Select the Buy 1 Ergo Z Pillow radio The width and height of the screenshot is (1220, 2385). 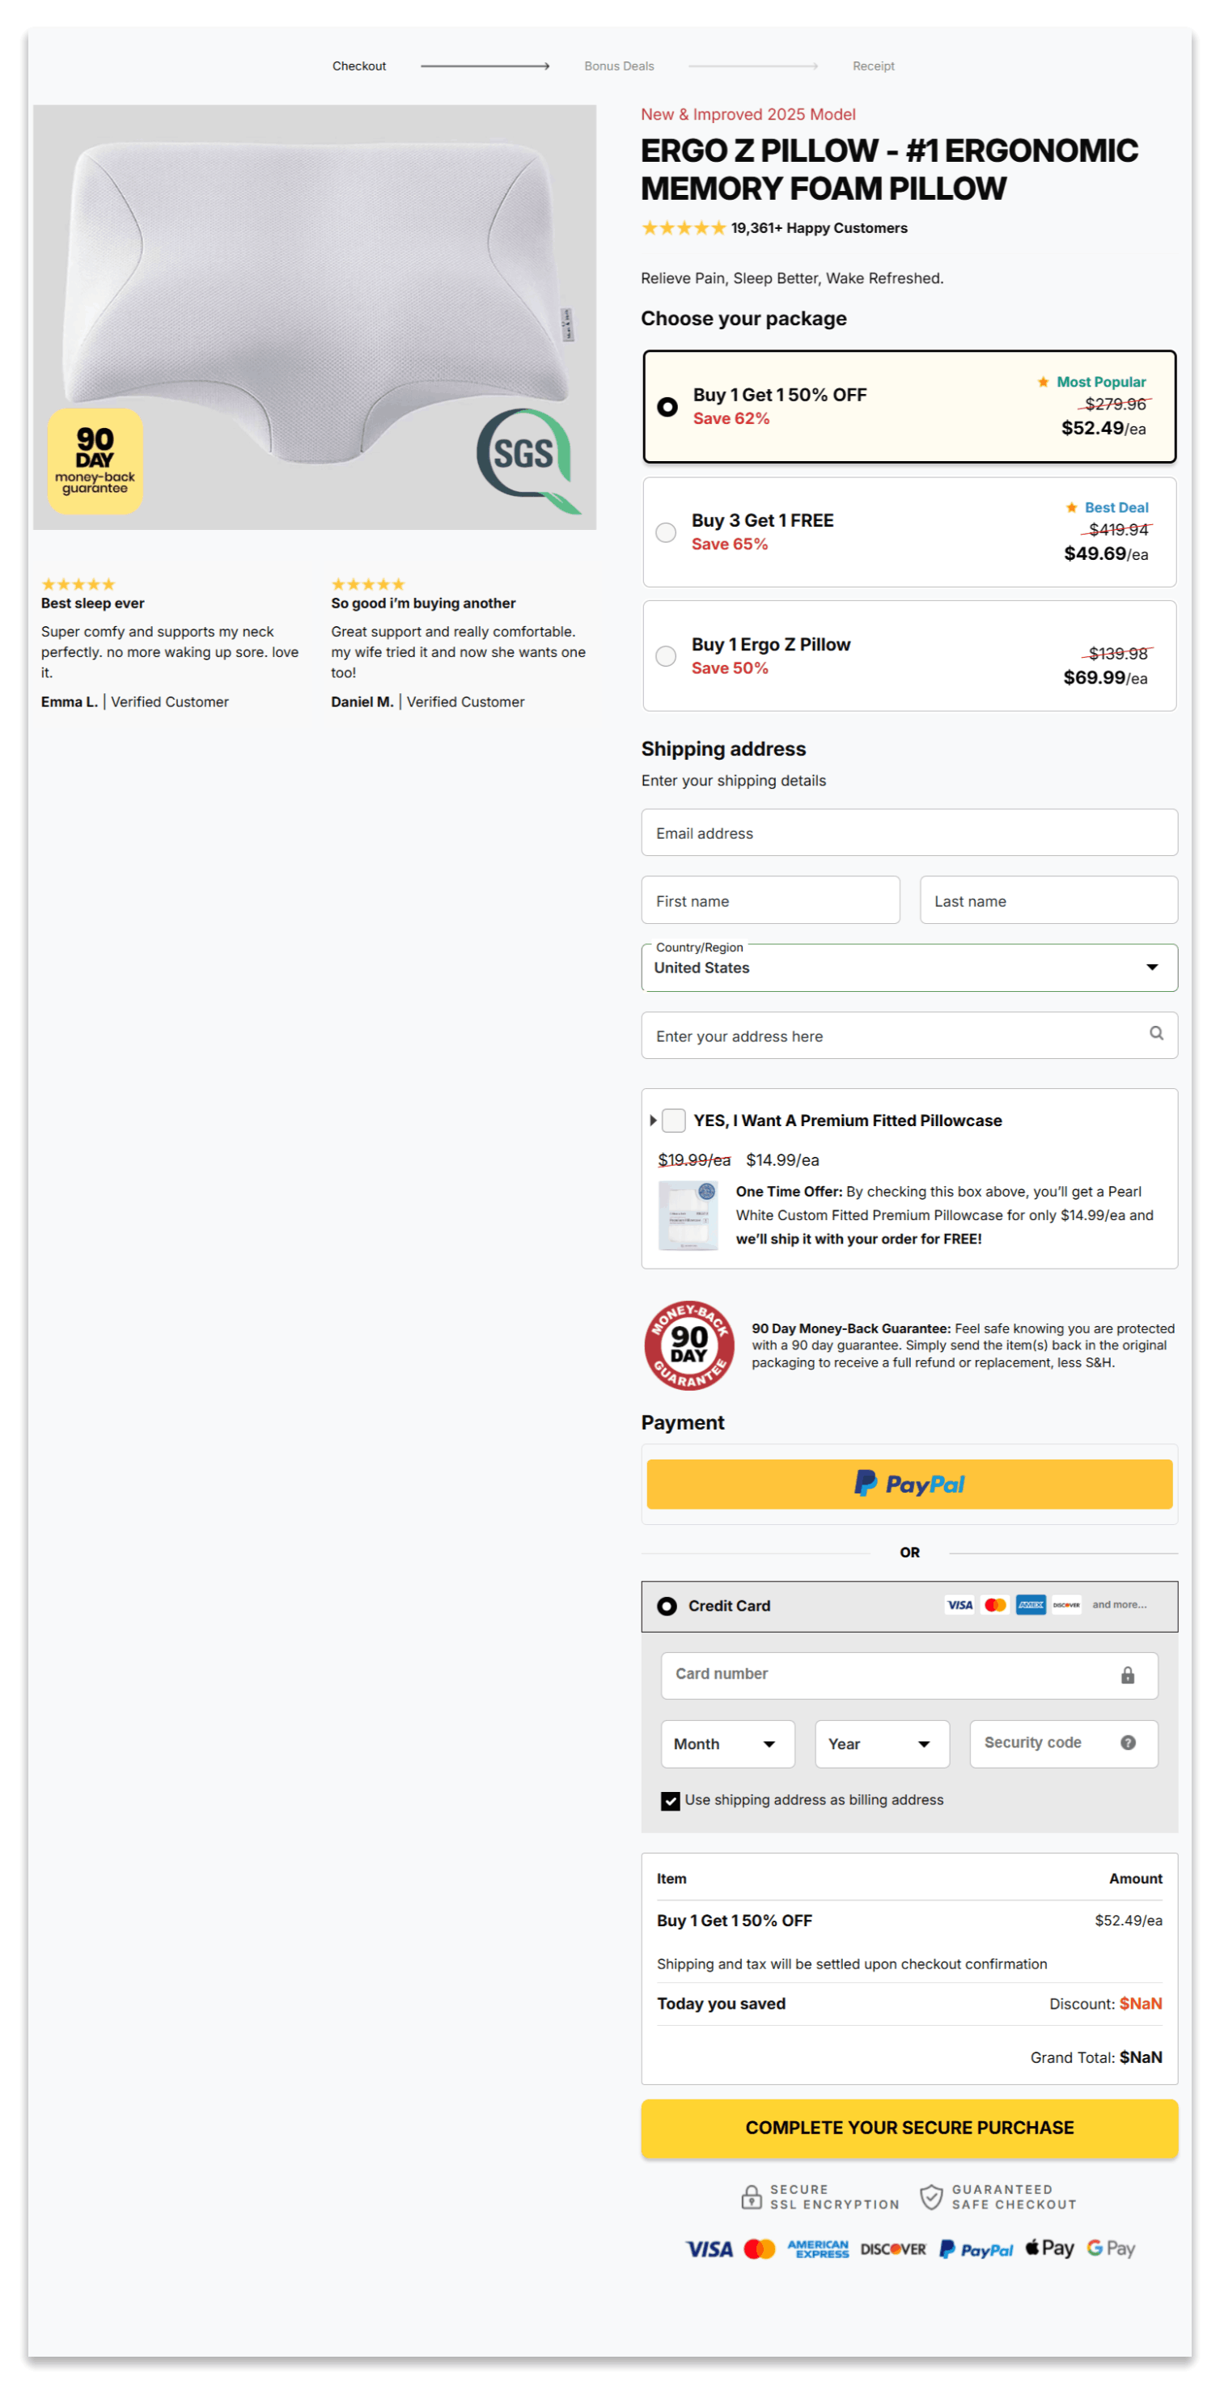coord(666,656)
